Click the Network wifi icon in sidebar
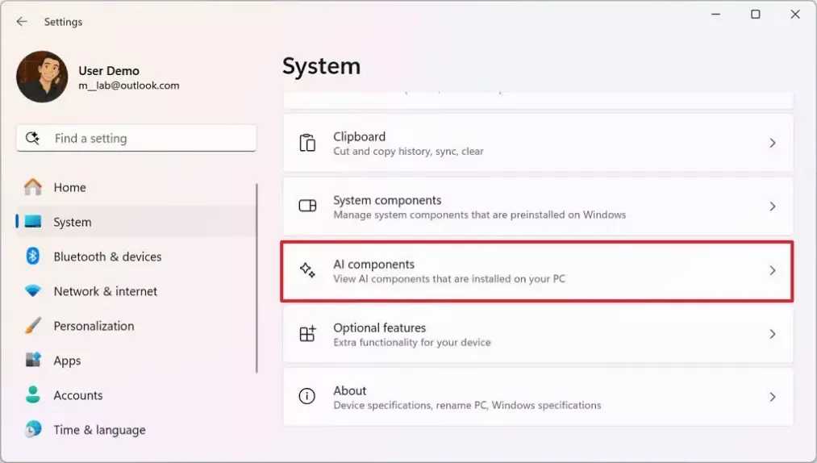Viewport: 817px width, 463px height. coord(33,291)
